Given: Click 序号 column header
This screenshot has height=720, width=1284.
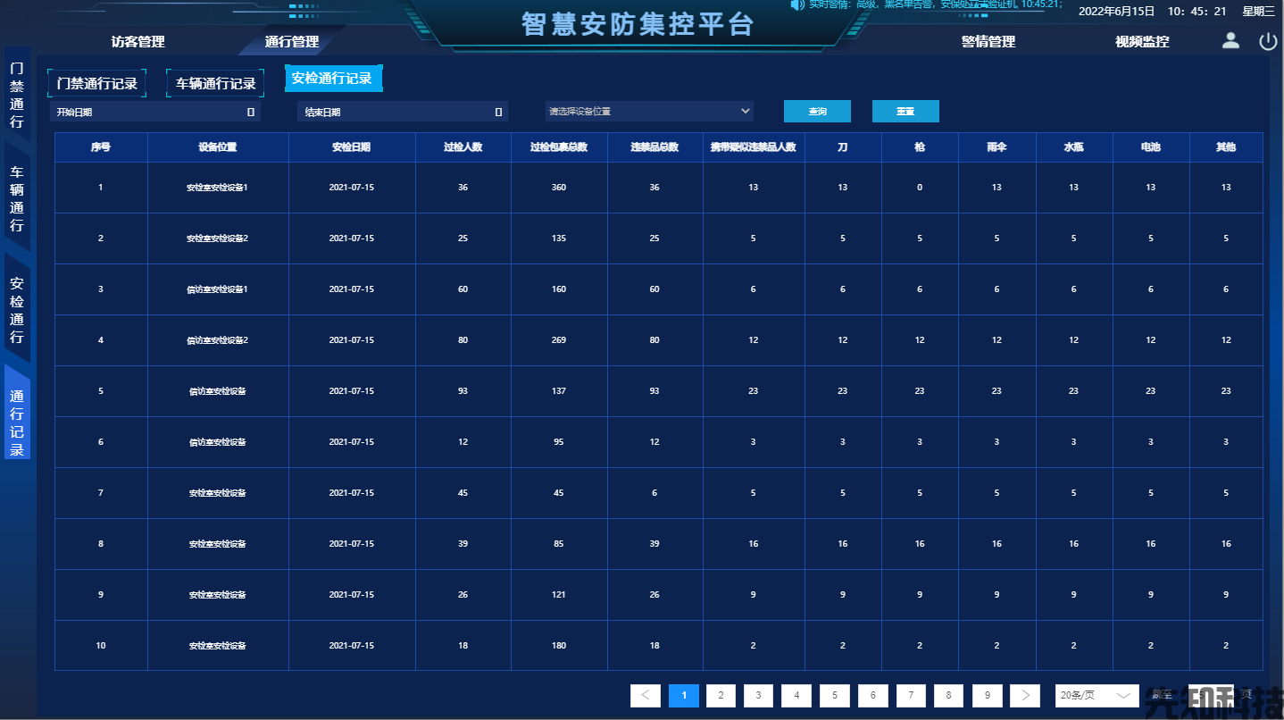Looking at the screenshot, I should (101, 147).
